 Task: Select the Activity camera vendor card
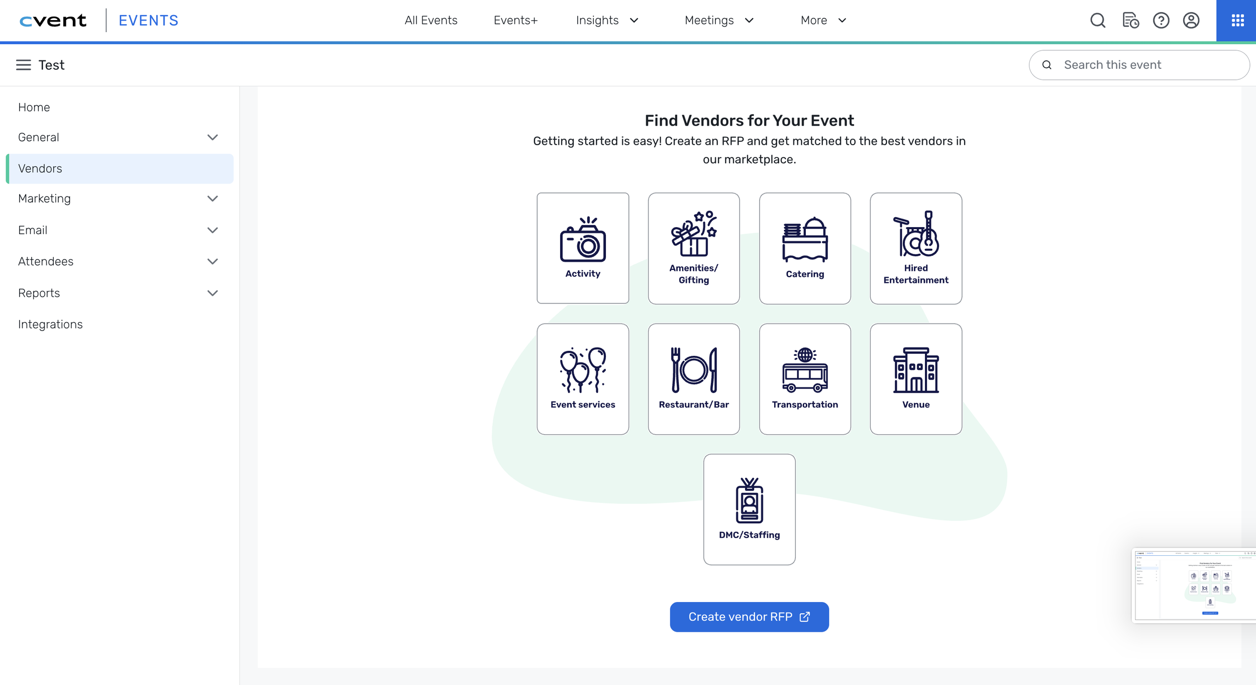point(582,248)
